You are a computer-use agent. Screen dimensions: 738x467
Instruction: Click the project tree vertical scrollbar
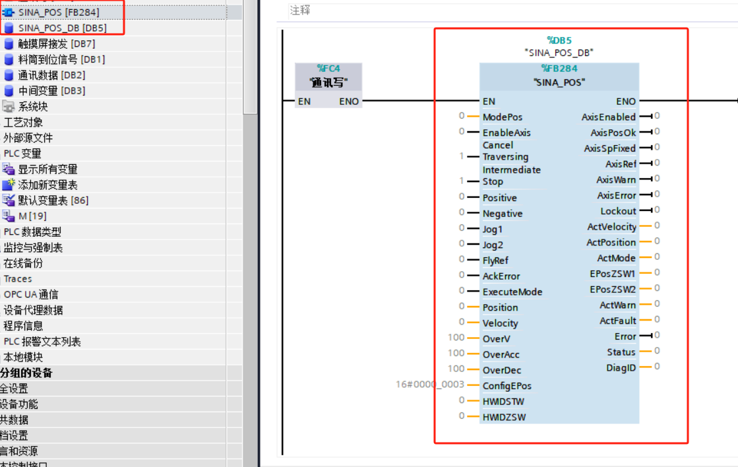[251, 57]
